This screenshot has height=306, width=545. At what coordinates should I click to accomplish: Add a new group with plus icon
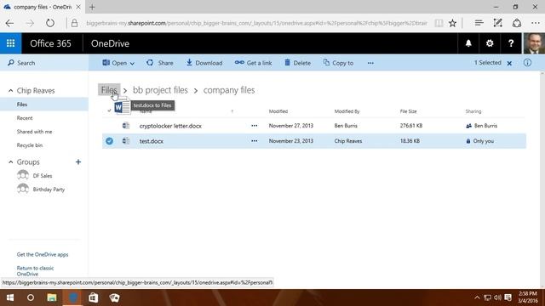78,162
